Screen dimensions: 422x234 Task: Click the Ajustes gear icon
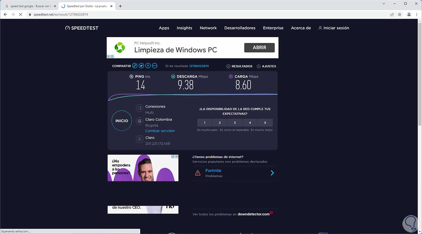coord(259,66)
